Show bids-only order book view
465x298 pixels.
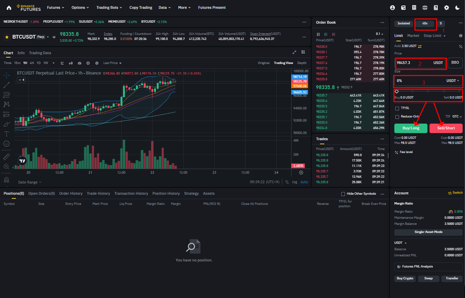(326, 34)
